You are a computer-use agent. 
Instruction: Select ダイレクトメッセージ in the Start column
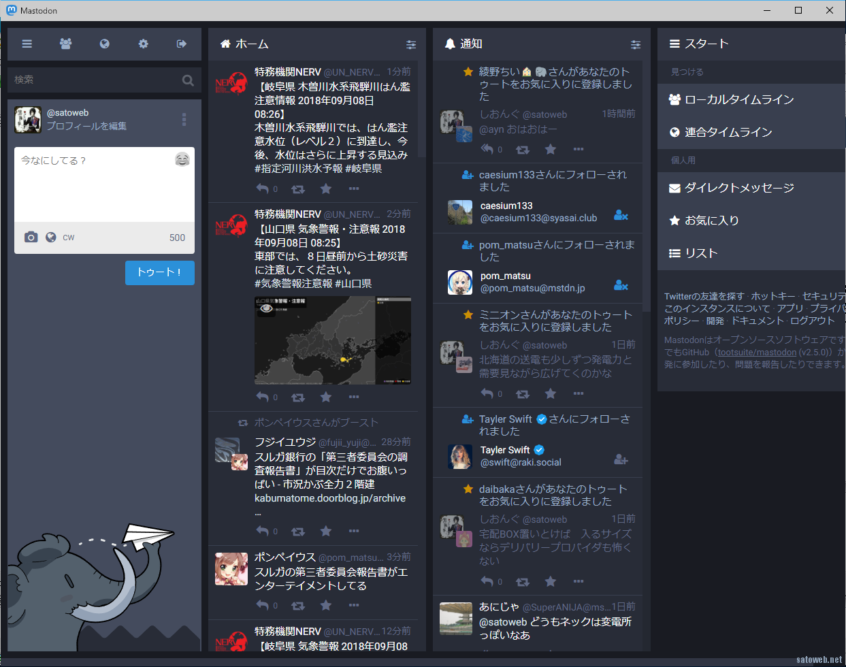738,188
